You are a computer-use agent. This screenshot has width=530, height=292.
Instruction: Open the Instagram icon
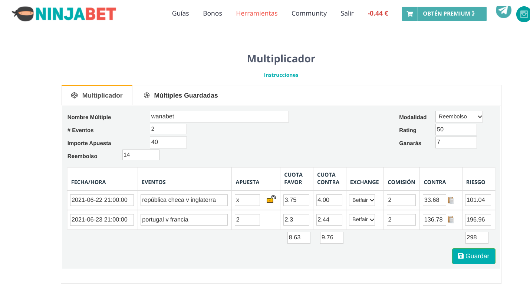(x=523, y=14)
